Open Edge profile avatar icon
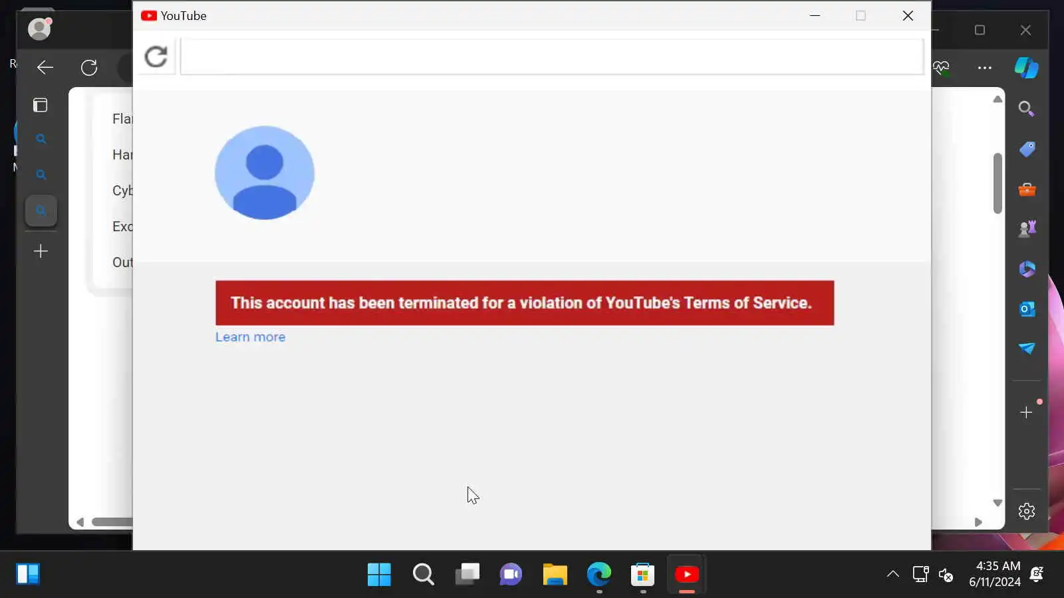This screenshot has height=598, width=1064. [x=40, y=29]
